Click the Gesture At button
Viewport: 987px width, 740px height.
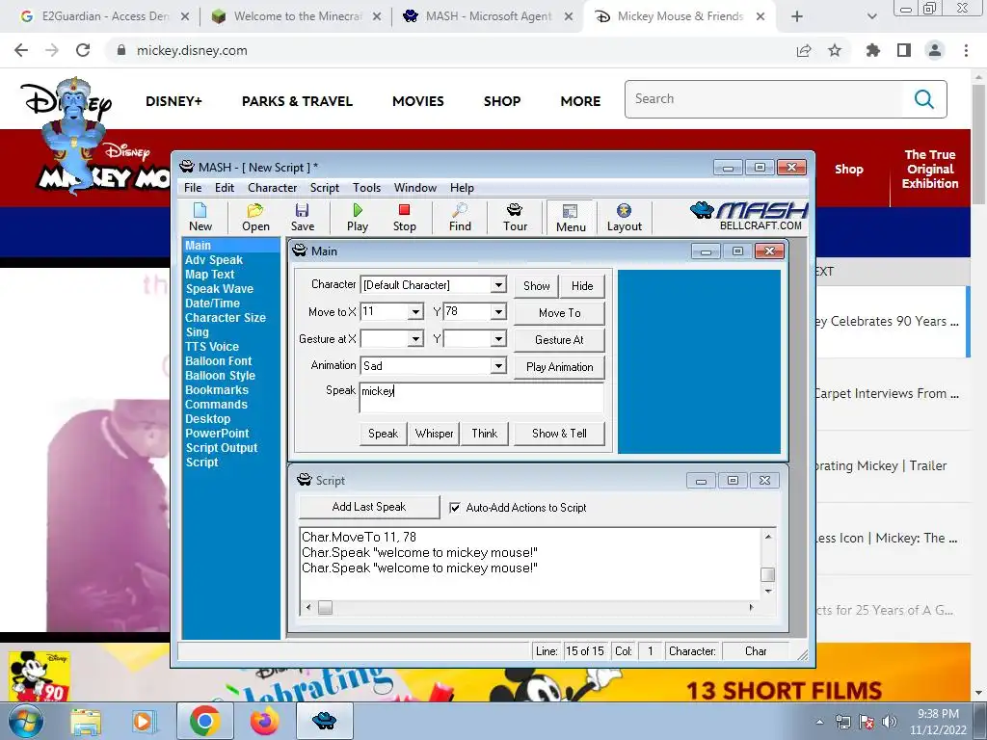pyautogui.click(x=560, y=340)
